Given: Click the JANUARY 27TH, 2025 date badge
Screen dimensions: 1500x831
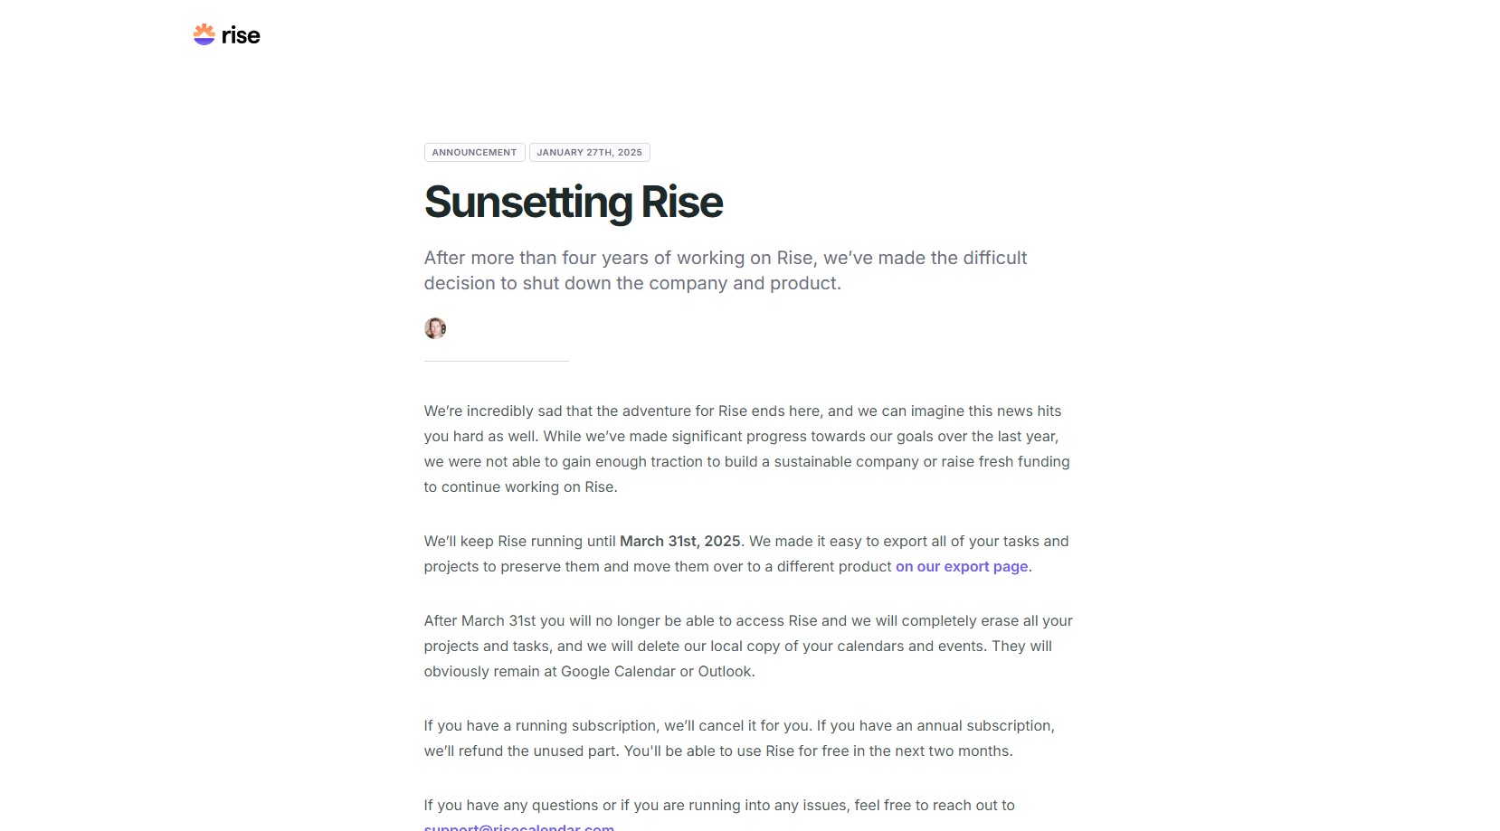Looking at the screenshot, I should point(589,153).
